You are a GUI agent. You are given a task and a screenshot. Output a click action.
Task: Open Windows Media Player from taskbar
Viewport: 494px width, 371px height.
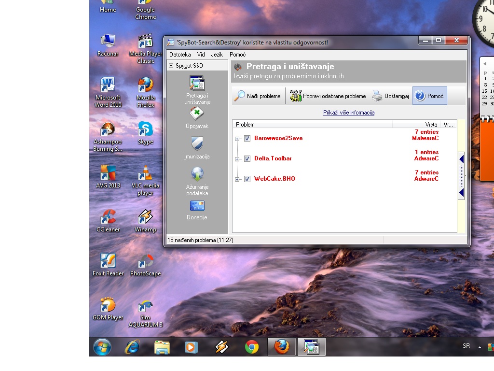191,347
